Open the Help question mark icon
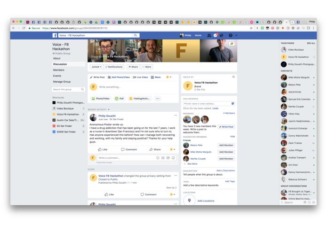 tap(231, 35)
